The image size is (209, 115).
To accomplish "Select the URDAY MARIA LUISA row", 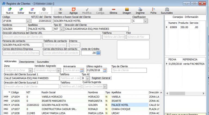I will click(x=81, y=113).
